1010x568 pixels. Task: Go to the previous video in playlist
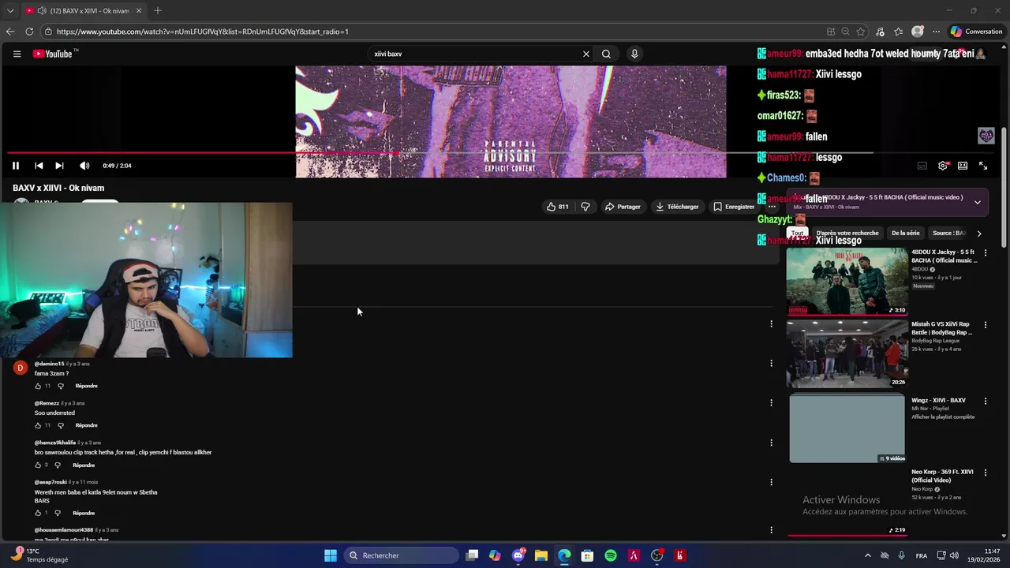tap(39, 166)
